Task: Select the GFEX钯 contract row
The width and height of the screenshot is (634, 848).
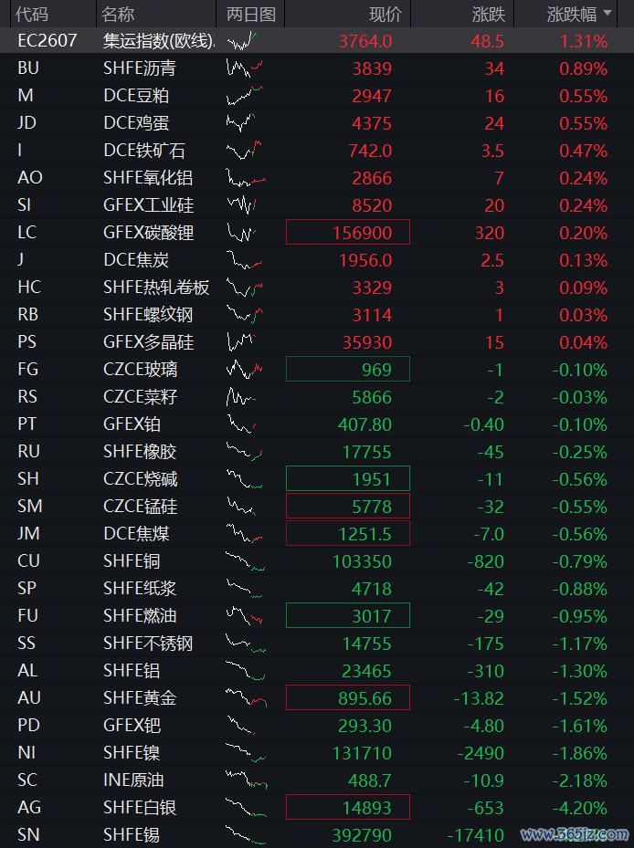Action: pyautogui.click(x=317, y=726)
